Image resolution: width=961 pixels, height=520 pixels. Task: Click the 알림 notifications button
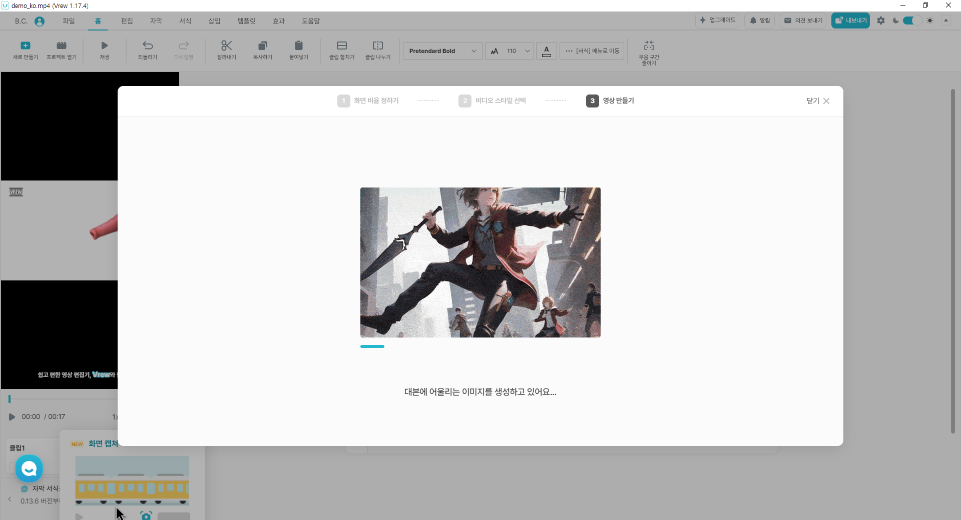[760, 20]
